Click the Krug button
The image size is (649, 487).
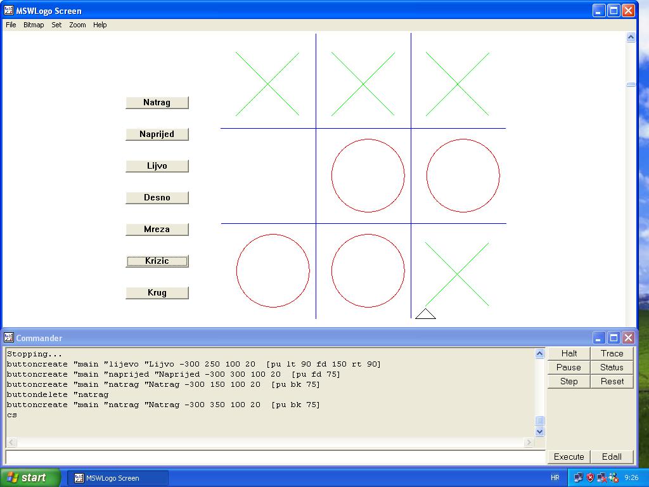click(157, 292)
